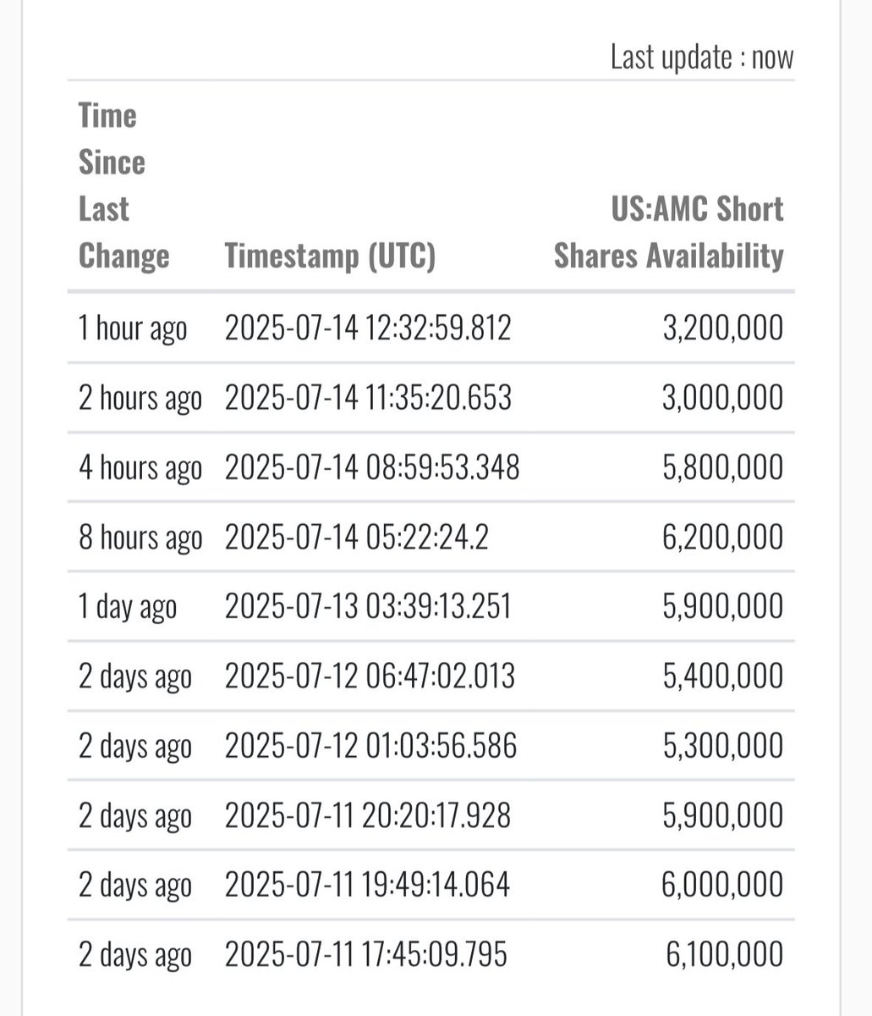
Task: Click the '1 day ago' cell
Action: click(x=127, y=607)
